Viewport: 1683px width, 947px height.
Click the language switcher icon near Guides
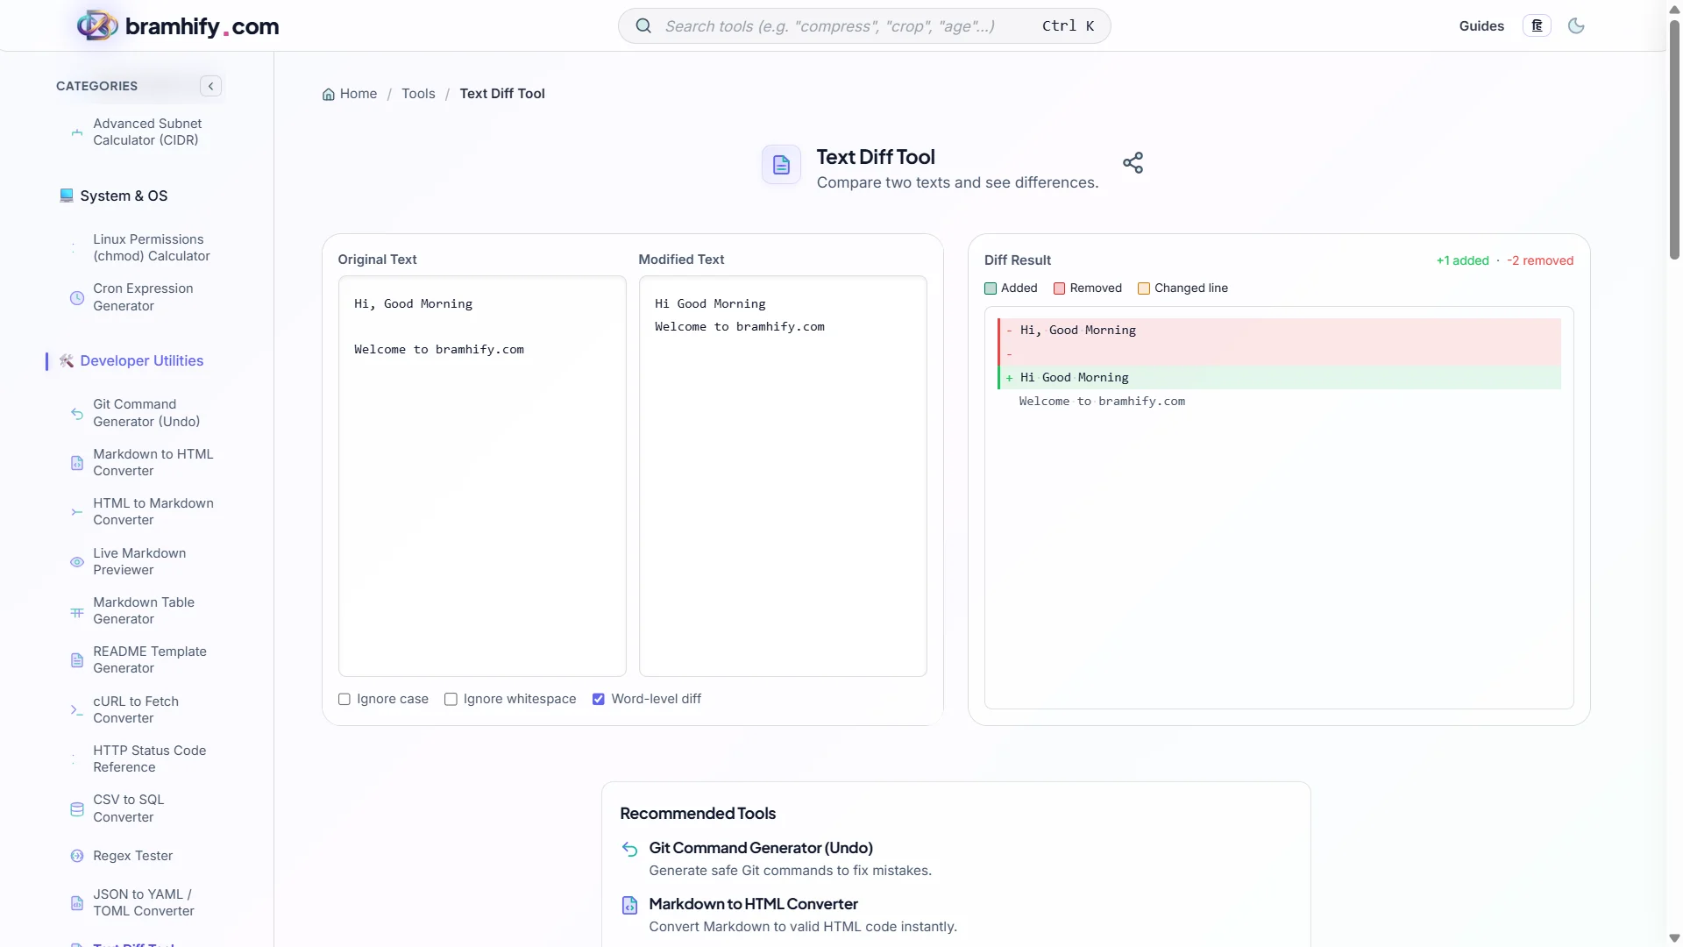point(1537,26)
